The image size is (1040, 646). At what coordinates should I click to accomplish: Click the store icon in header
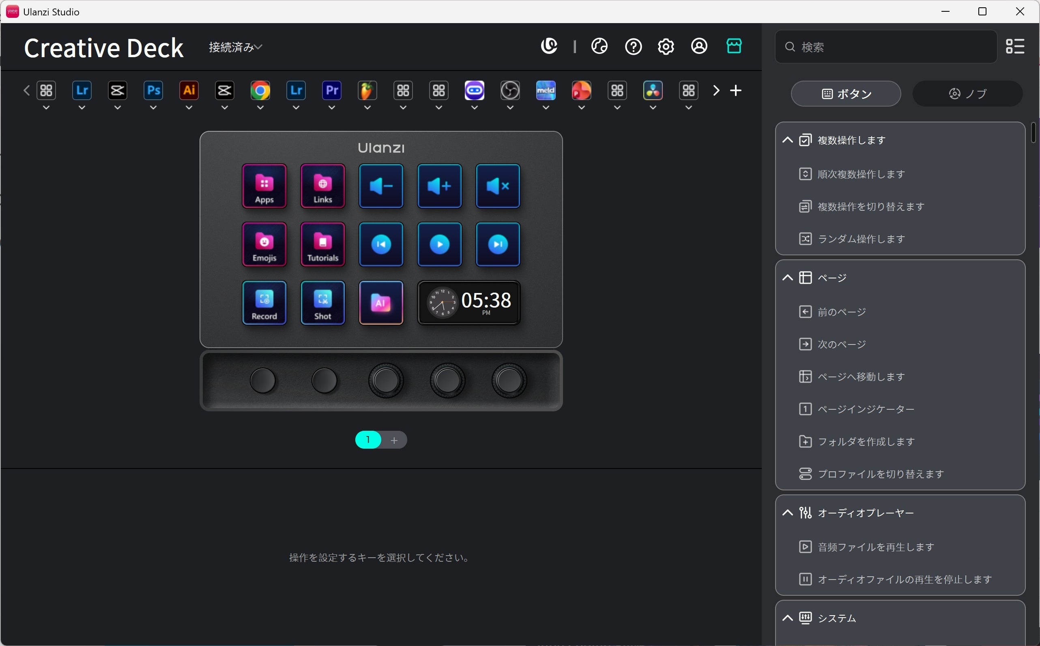[734, 46]
